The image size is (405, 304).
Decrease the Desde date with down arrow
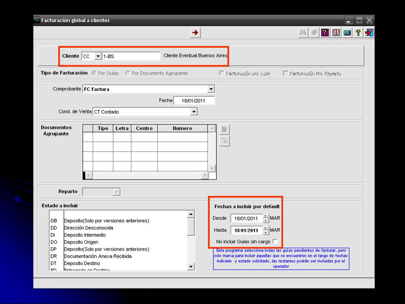(266, 220)
